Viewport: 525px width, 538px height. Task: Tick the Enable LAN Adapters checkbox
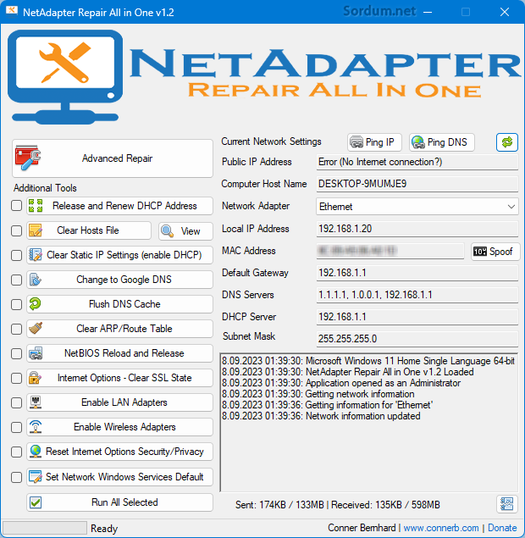(16, 402)
